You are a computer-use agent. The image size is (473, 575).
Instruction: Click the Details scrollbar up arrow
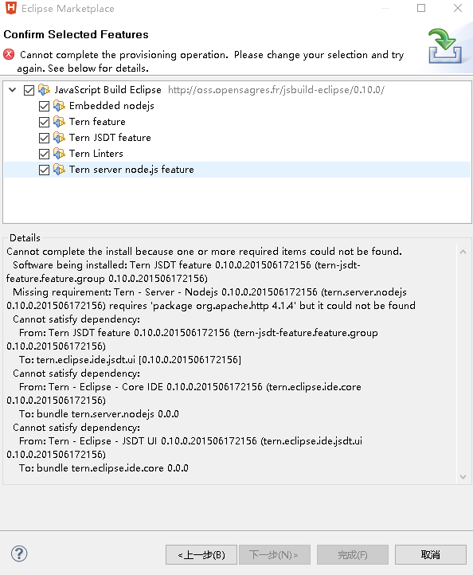point(463,252)
